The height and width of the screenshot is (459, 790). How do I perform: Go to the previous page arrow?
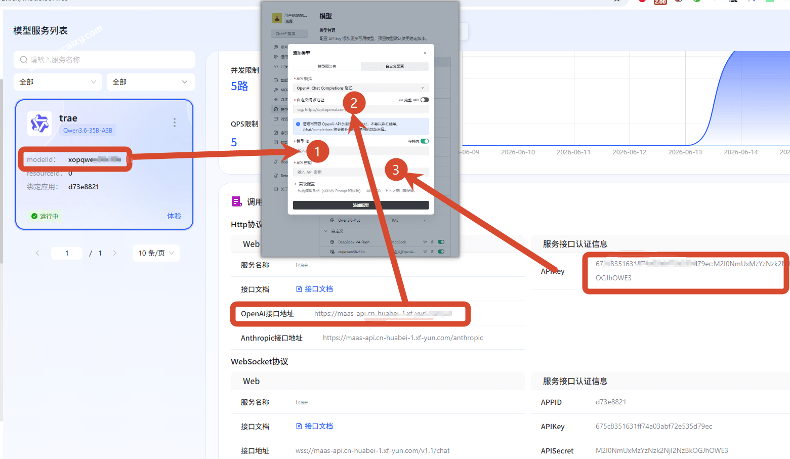37,253
